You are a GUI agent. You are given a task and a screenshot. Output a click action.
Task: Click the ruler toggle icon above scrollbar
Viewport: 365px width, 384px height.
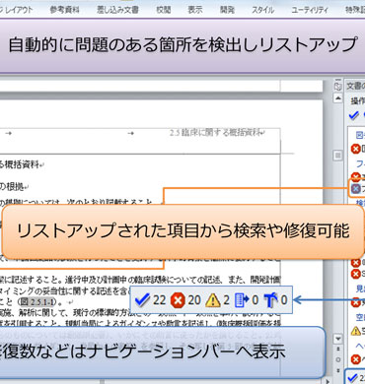coord(337,87)
